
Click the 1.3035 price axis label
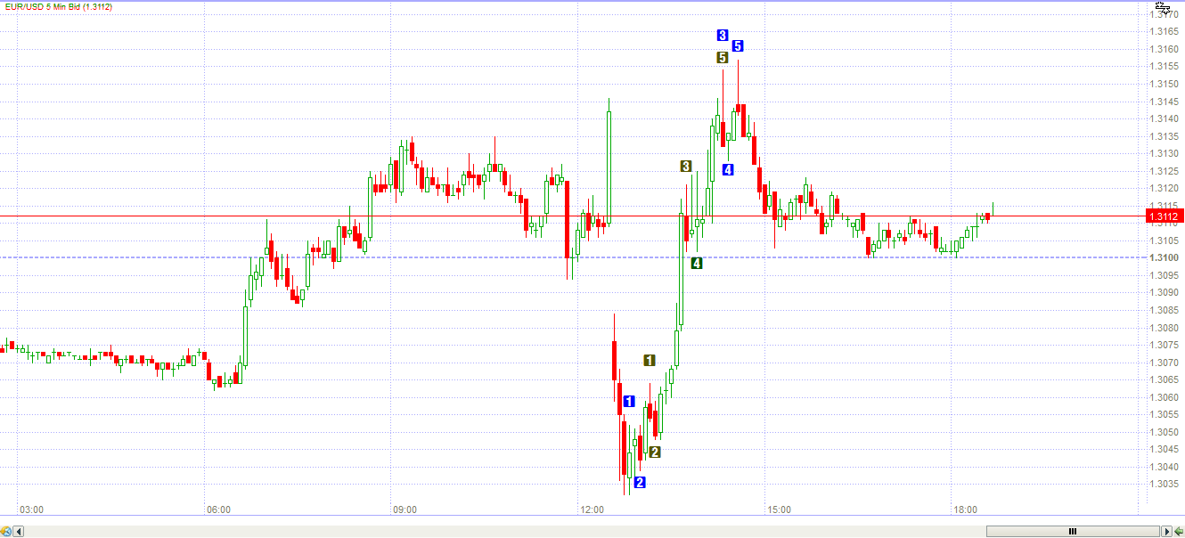(x=1165, y=485)
